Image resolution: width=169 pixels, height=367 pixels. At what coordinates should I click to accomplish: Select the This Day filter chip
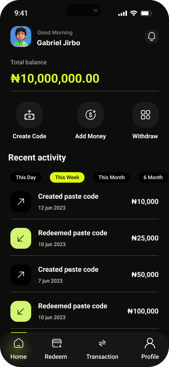pos(26,177)
